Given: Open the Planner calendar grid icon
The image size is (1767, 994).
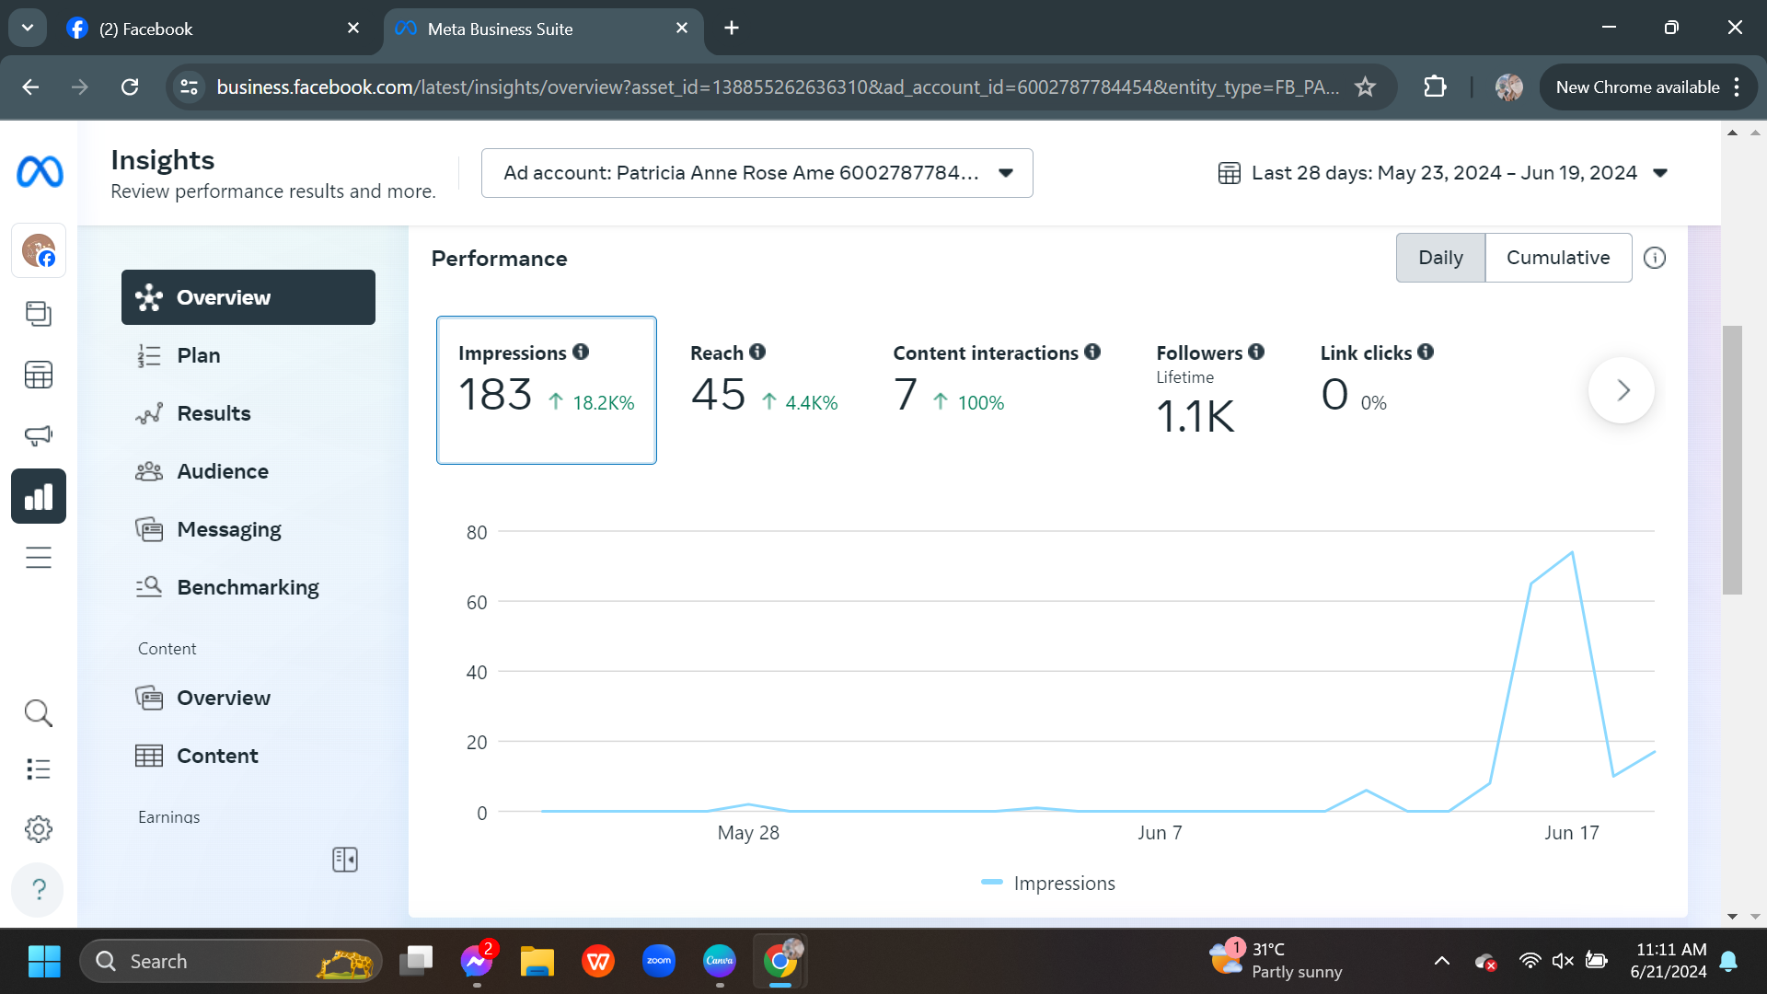Looking at the screenshot, I should coord(39,375).
